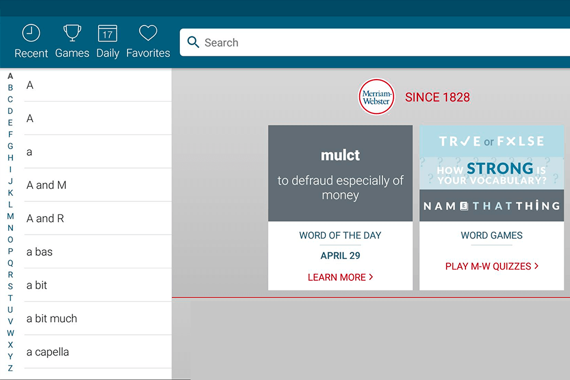Jump to letter I in index

10,169
